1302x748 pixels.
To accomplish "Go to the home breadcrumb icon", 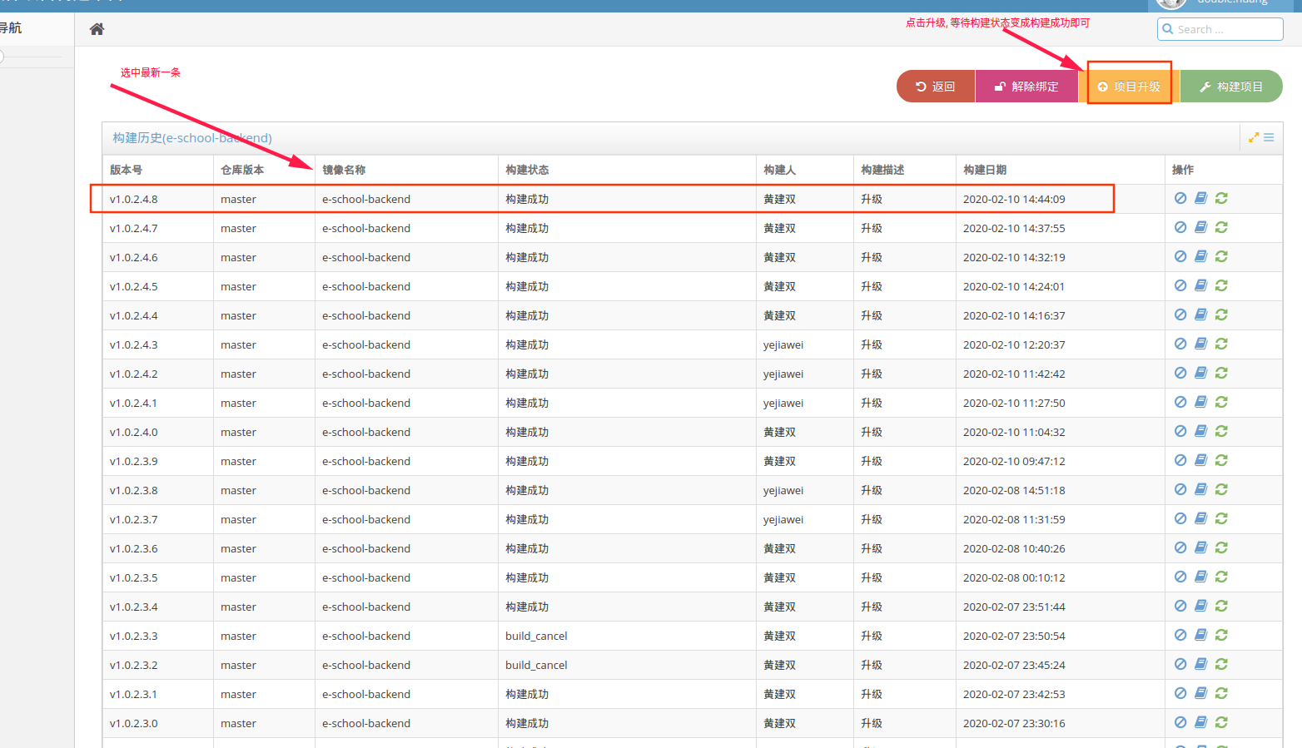I will pos(97,29).
